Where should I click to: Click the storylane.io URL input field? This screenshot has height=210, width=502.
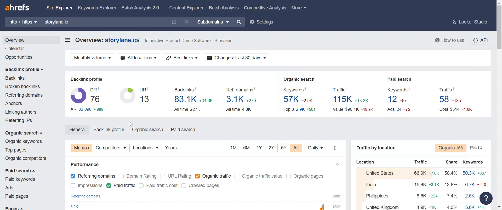(106, 22)
